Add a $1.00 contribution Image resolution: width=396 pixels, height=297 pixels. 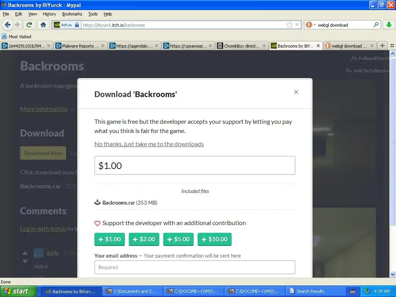109,239
